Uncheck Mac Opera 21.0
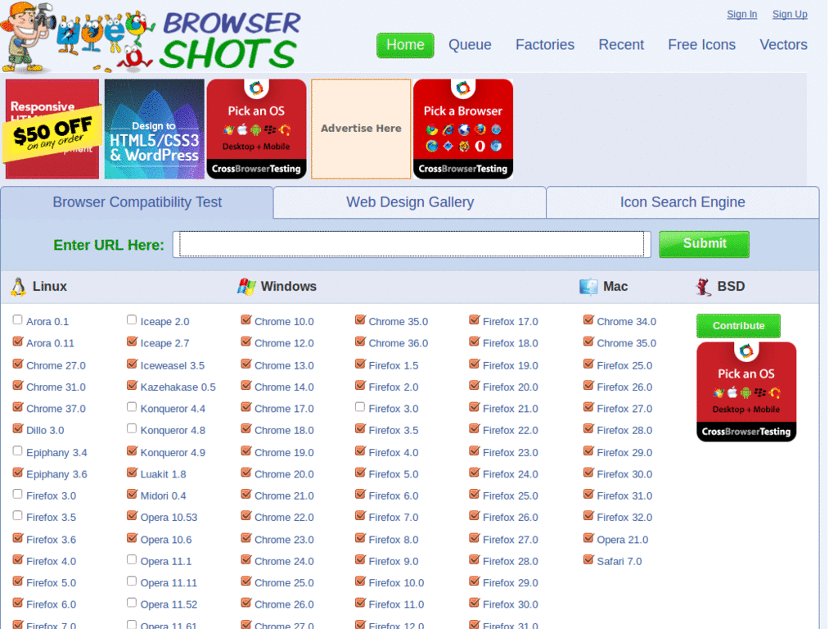Screen dimensions: 838x629 coord(588,538)
